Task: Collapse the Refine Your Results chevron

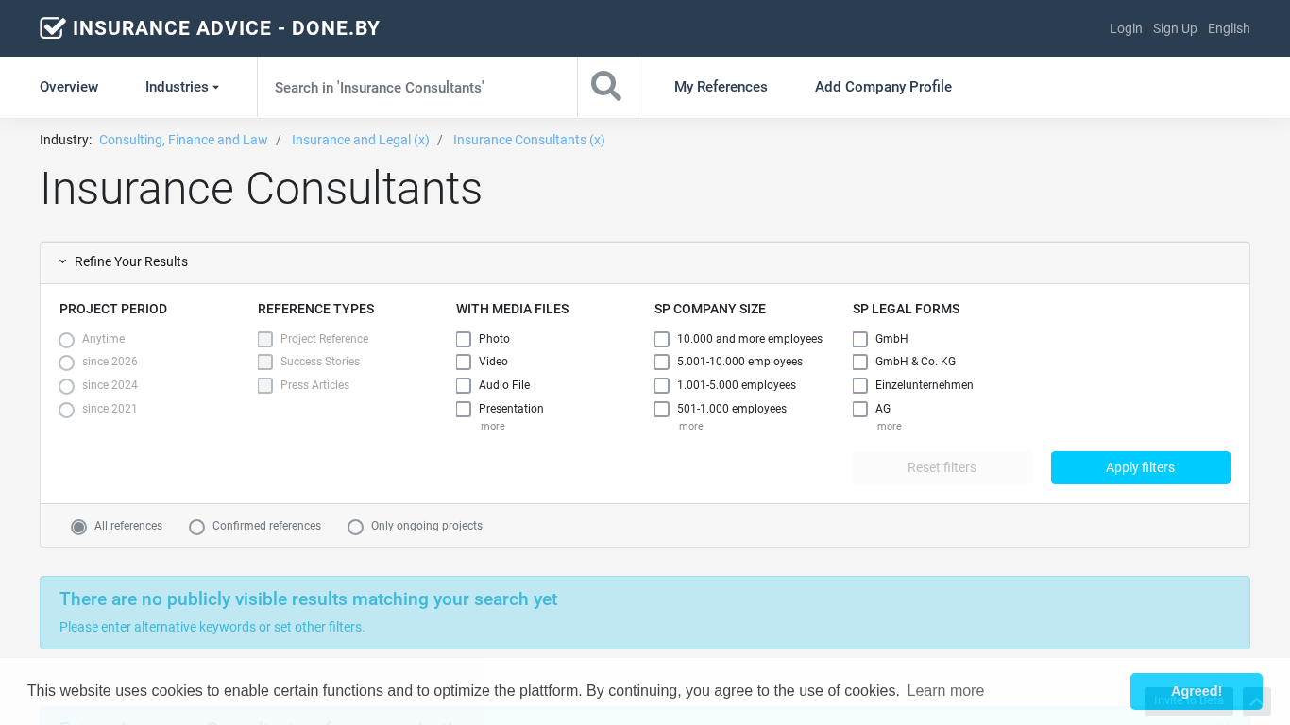Action: (x=63, y=261)
